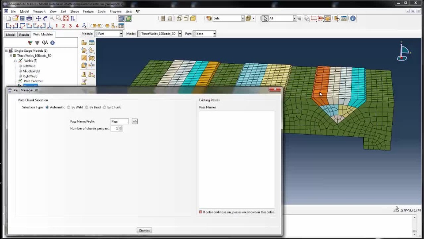Viewport: 424px width, 239px height.
Task: Click the gray weld triangle icon
Action: coord(37,42)
